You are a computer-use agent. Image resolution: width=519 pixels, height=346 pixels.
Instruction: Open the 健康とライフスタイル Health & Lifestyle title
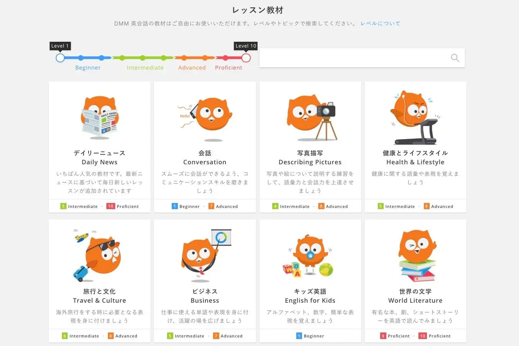tap(415, 158)
